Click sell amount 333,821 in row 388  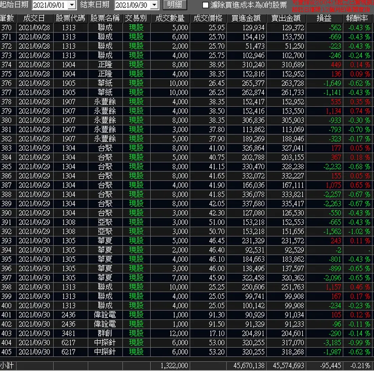(x=293, y=195)
